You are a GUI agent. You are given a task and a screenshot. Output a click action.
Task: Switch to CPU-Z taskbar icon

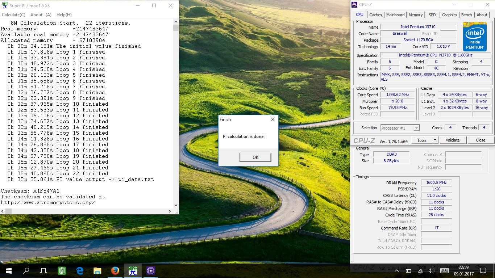[151, 270]
